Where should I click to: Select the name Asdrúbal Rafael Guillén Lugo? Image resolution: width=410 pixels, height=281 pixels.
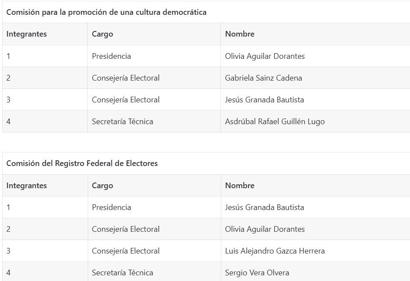275,122
